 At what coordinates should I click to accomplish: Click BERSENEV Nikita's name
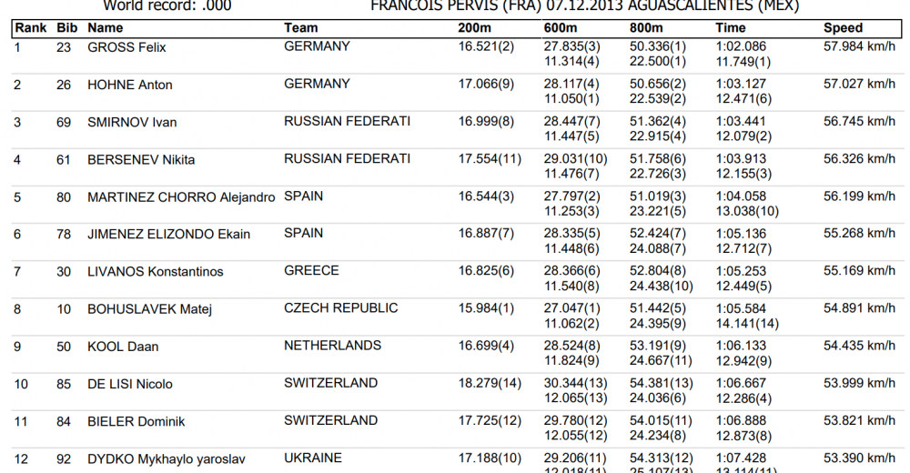click(x=141, y=159)
